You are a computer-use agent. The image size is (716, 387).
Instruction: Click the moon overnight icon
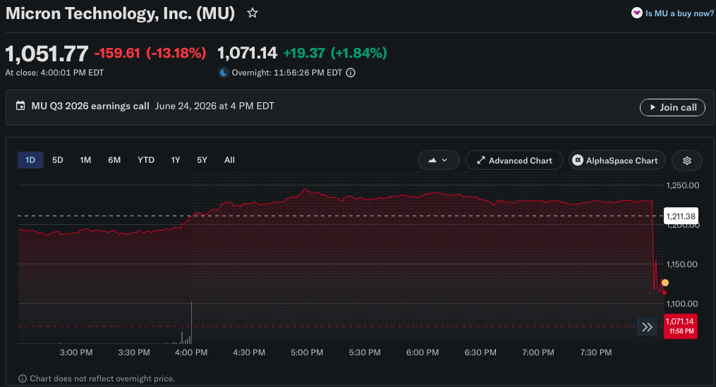[224, 73]
